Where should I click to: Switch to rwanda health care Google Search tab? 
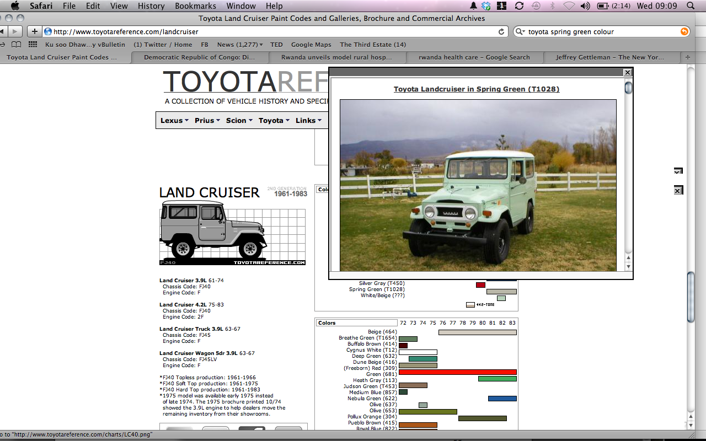[x=474, y=57]
